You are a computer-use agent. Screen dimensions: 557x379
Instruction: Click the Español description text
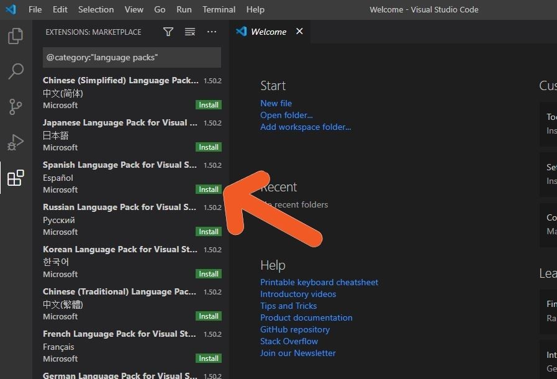click(x=58, y=178)
